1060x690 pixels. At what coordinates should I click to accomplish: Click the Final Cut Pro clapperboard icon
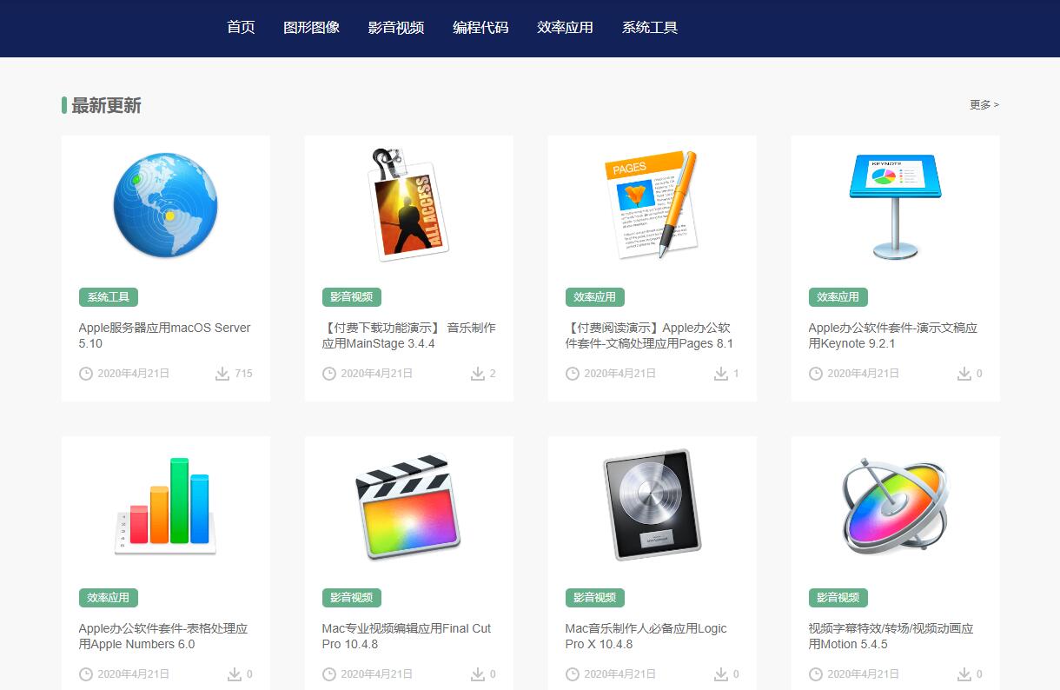point(408,506)
